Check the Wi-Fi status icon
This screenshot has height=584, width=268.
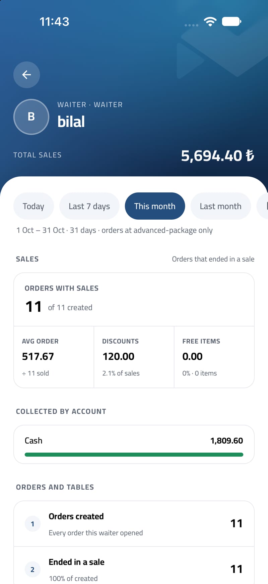pos(210,22)
